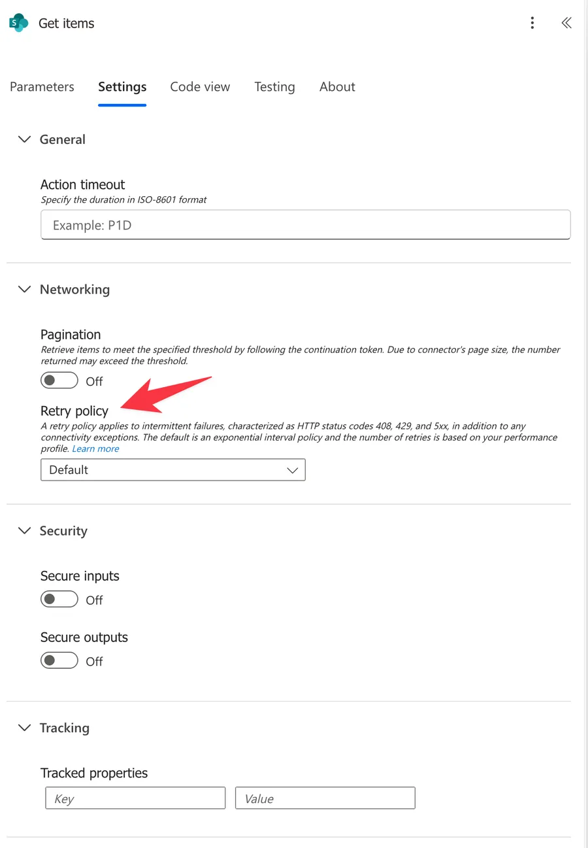Switch to the Parameters tab
The width and height of the screenshot is (588, 848).
point(41,86)
